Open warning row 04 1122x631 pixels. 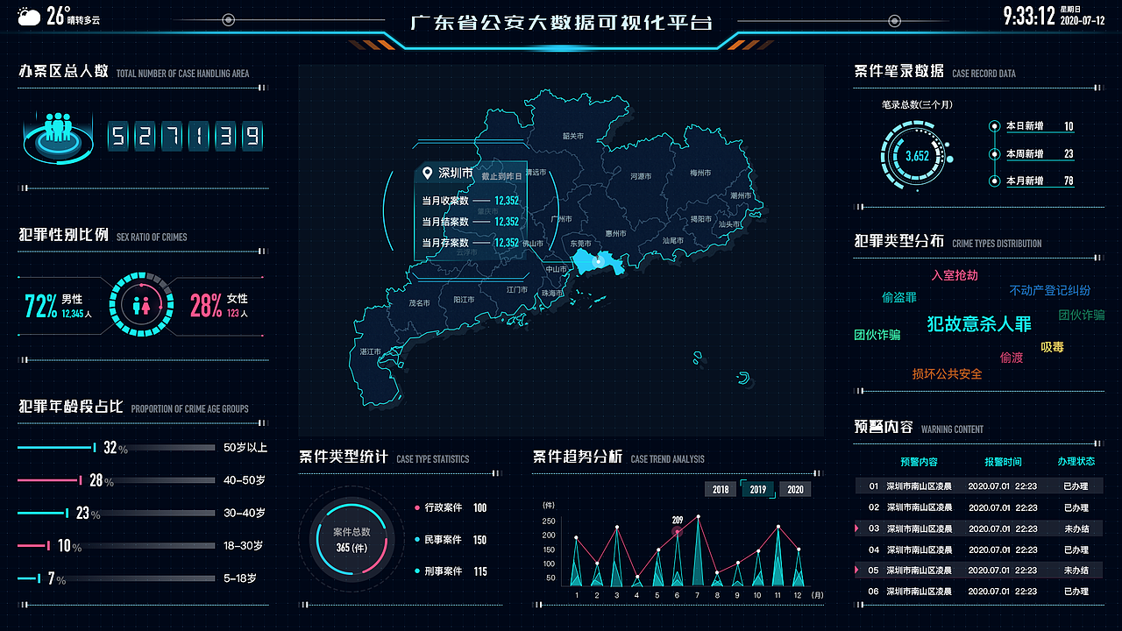(979, 549)
